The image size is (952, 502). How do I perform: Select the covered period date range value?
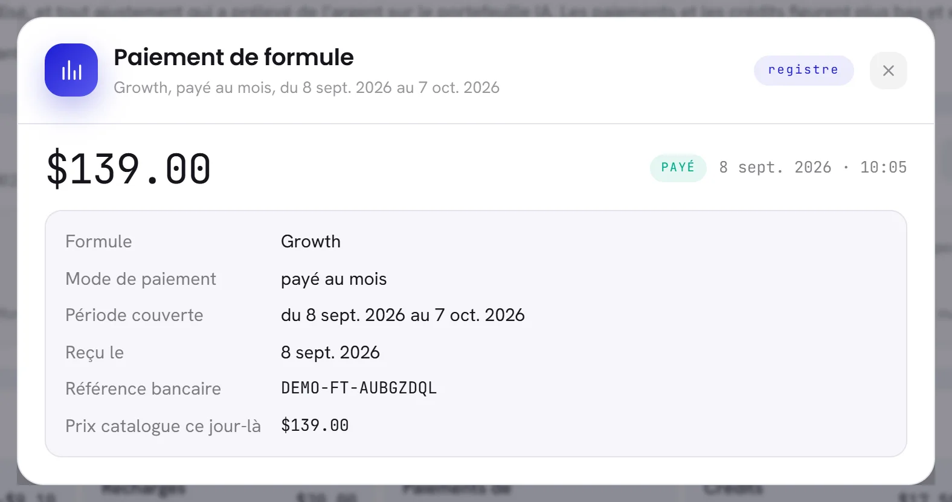point(403,315)
